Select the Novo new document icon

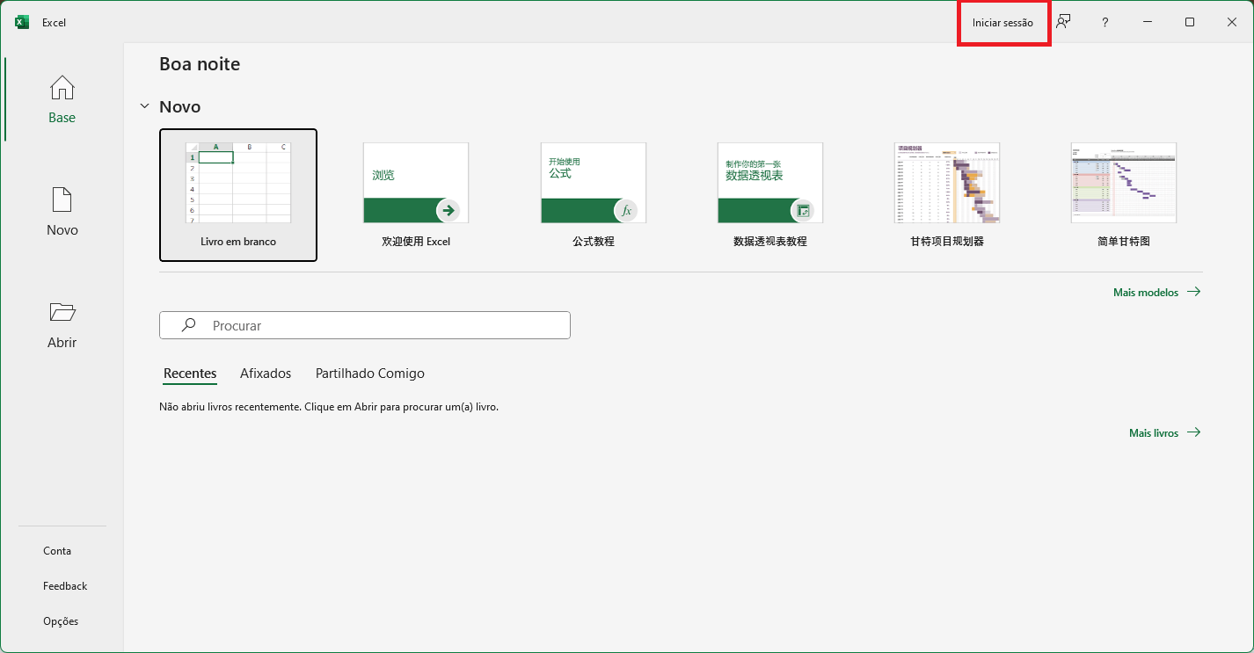[62, 200]
